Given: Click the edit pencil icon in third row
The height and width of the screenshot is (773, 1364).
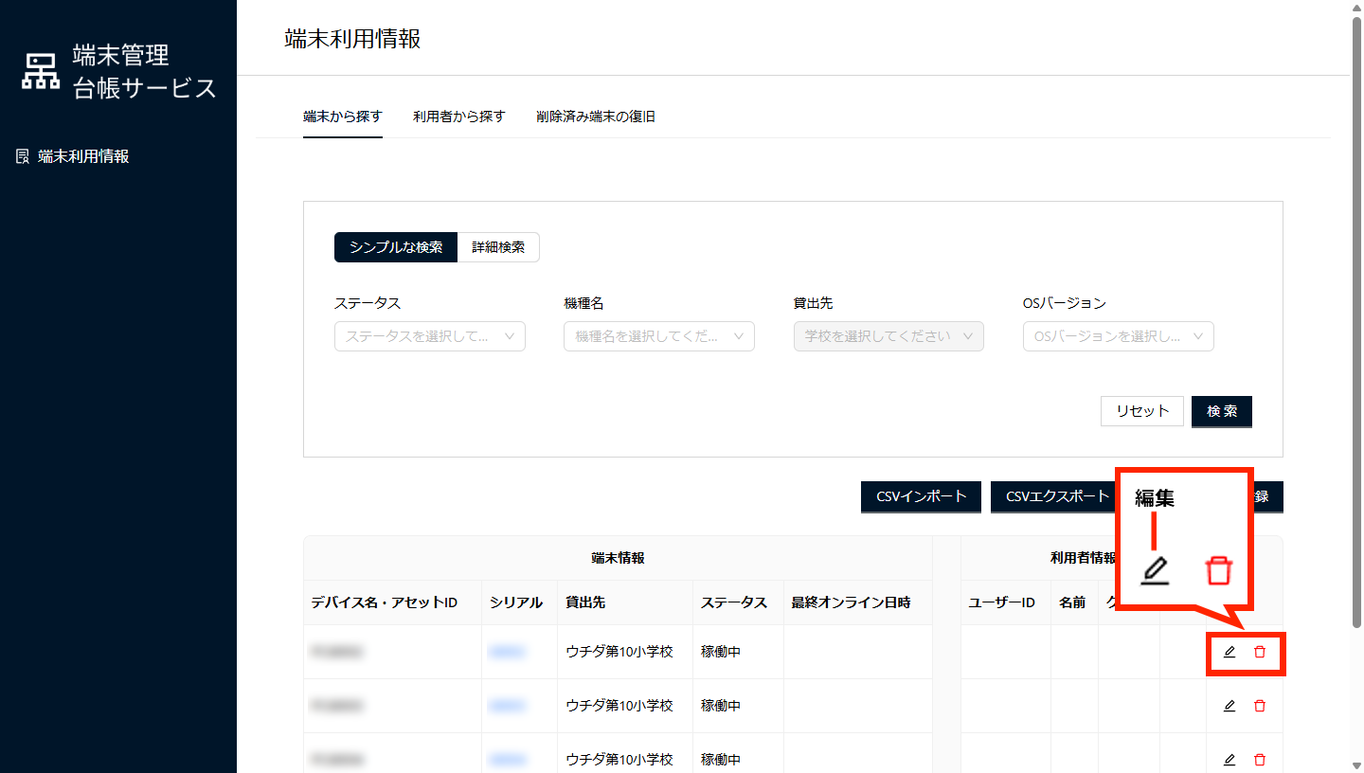Looking at the screenshot, I should 1229,760.
